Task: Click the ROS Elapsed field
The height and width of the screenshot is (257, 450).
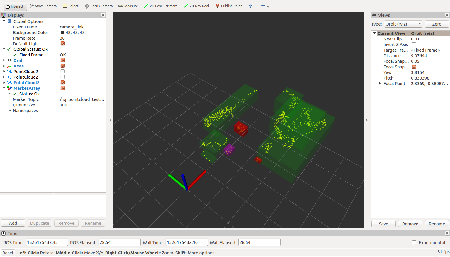Action: pyautogui.click(x=120, y=242)
